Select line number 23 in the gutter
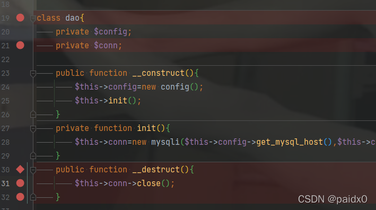The height and width of the screenshot is (210, 376). point(5,73)
